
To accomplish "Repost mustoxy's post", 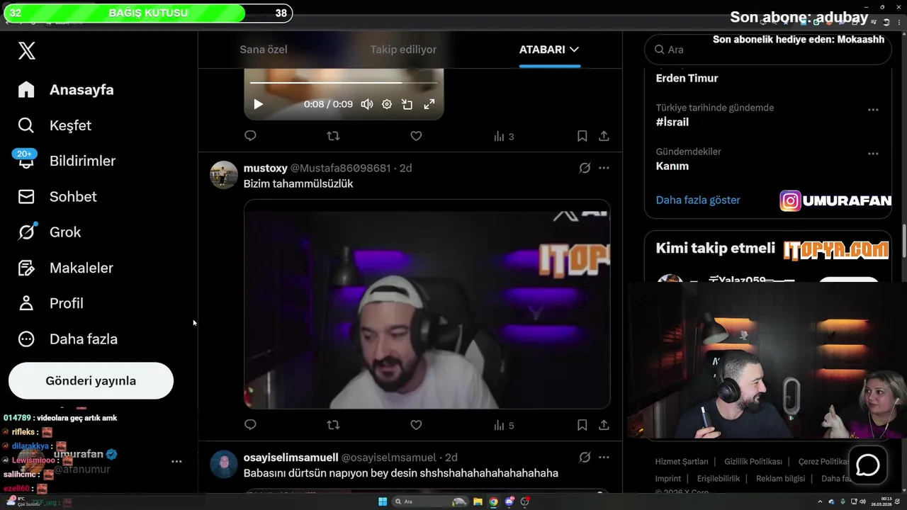I will [333, 425].
